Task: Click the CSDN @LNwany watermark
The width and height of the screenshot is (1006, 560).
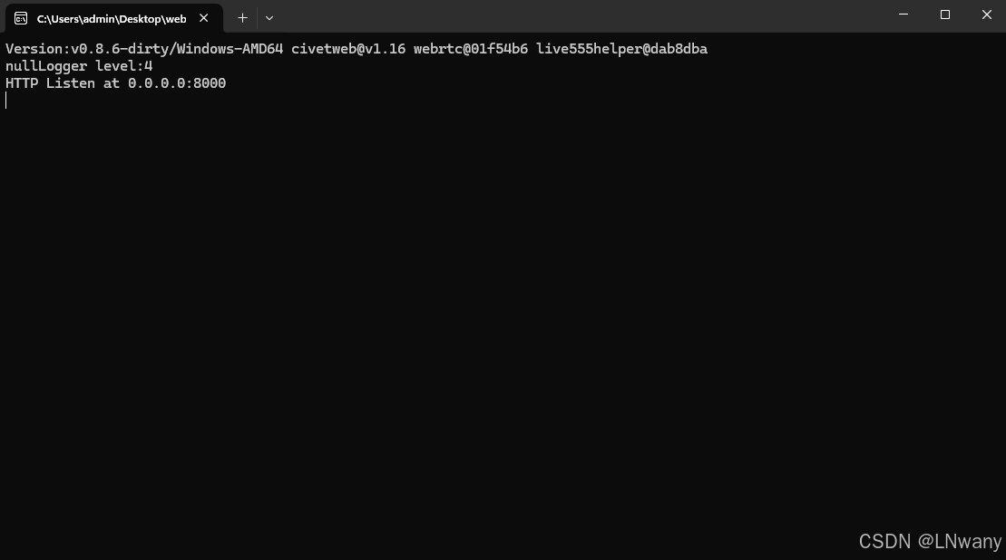Action: click(930, 541)
